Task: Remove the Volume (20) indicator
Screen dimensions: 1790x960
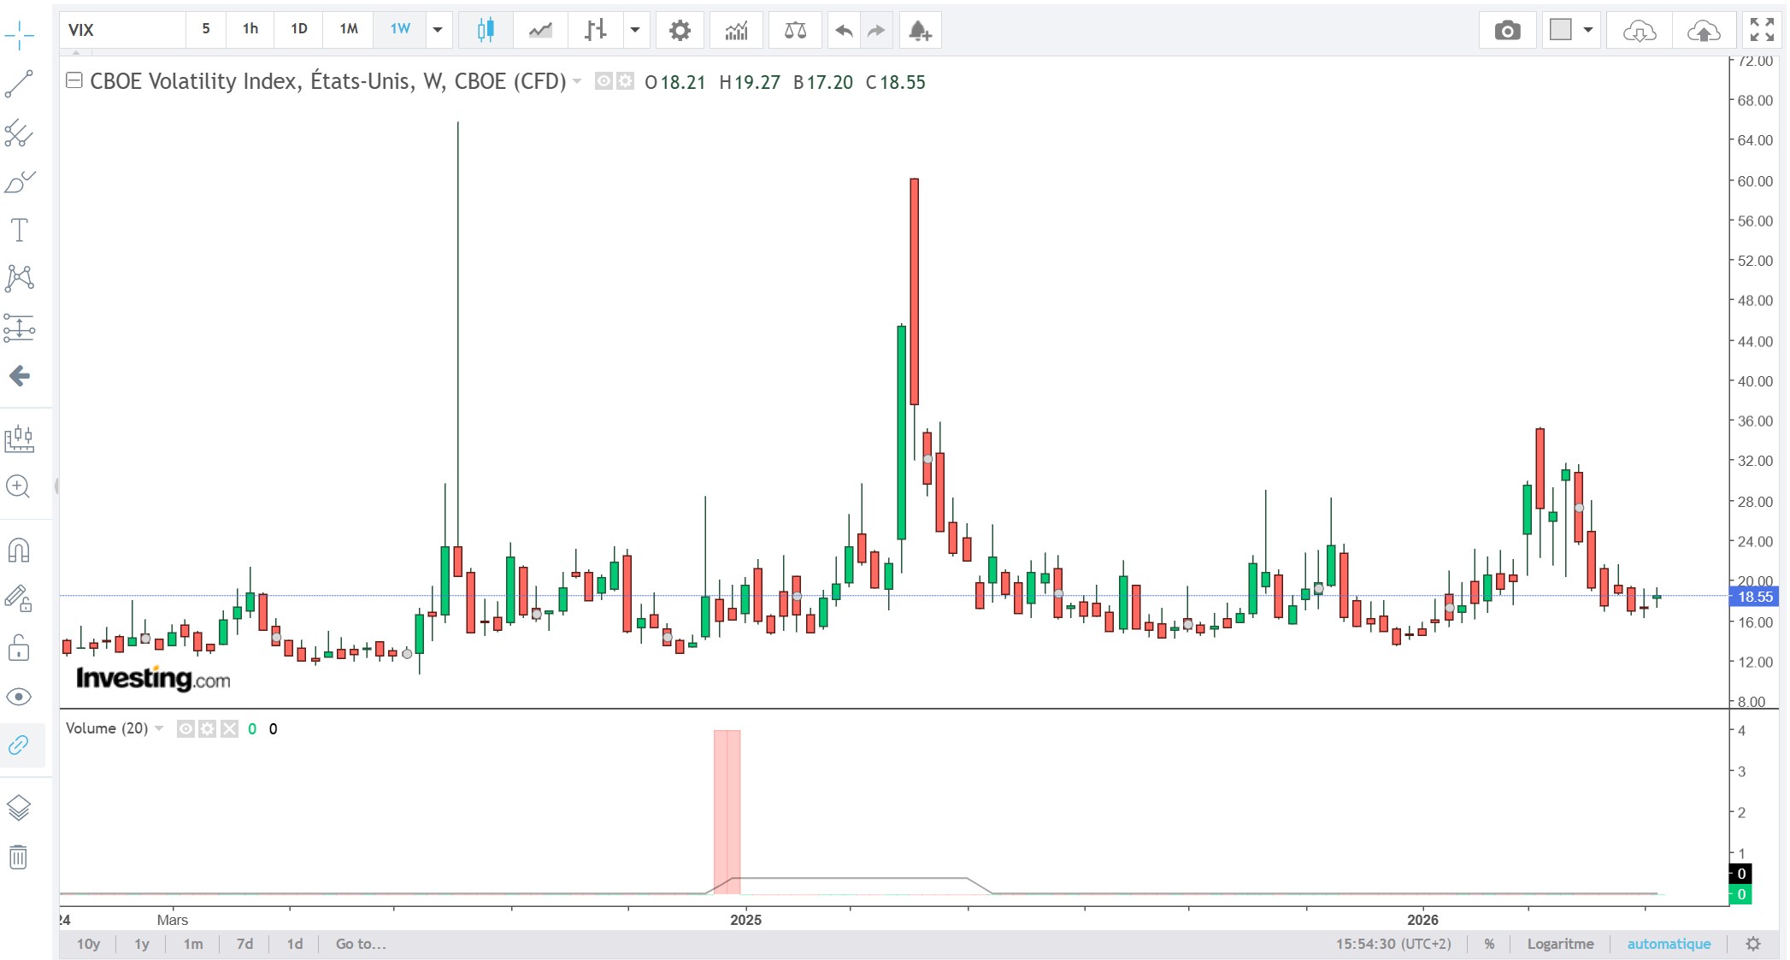Action: click(x=229, y=728)
